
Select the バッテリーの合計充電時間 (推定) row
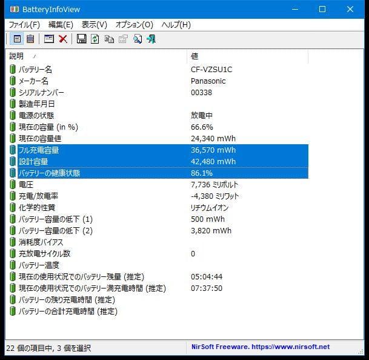159,312
